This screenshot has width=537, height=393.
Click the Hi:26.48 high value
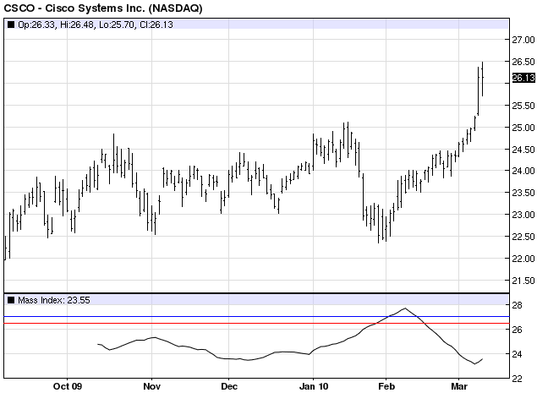click(x=77, y=25)
